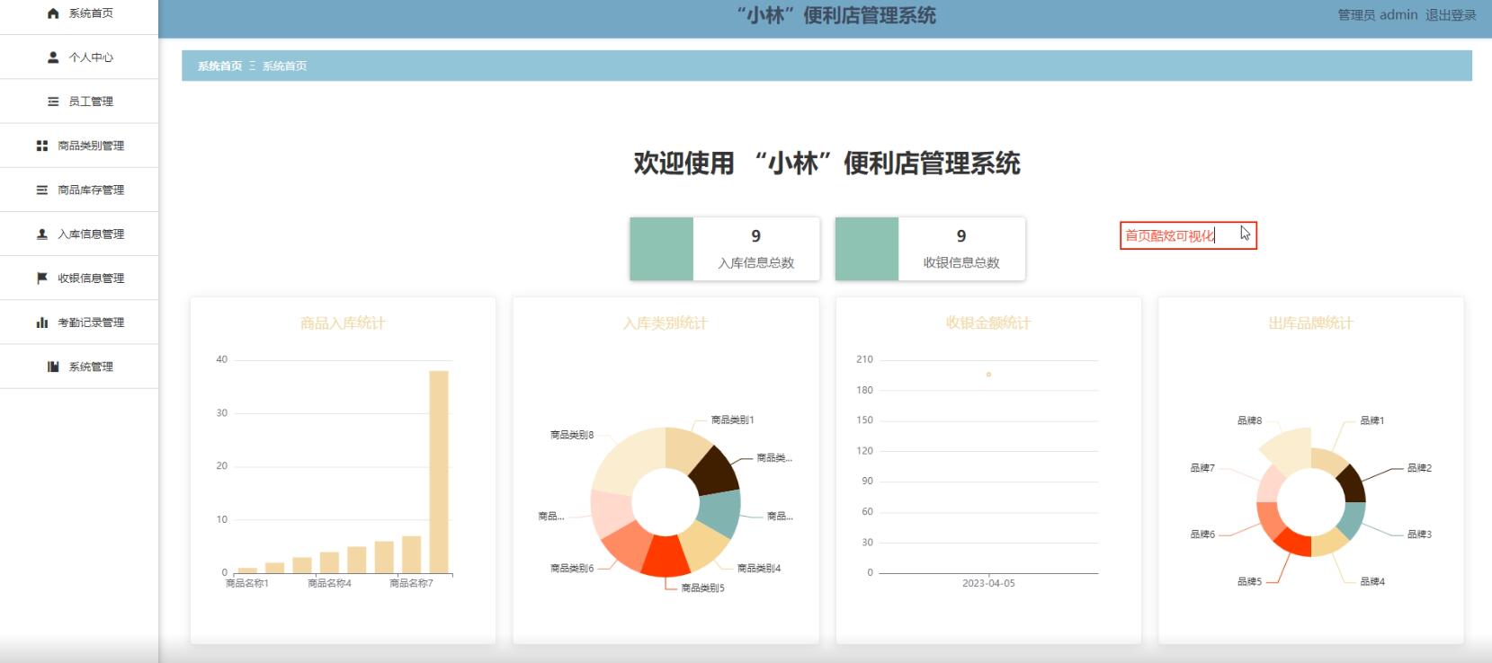Click the 品牌3 label in brand chart

(x=1419, y=535)
